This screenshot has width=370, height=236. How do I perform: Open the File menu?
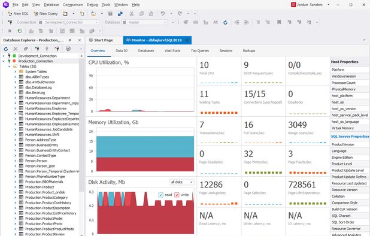[16, 5]
